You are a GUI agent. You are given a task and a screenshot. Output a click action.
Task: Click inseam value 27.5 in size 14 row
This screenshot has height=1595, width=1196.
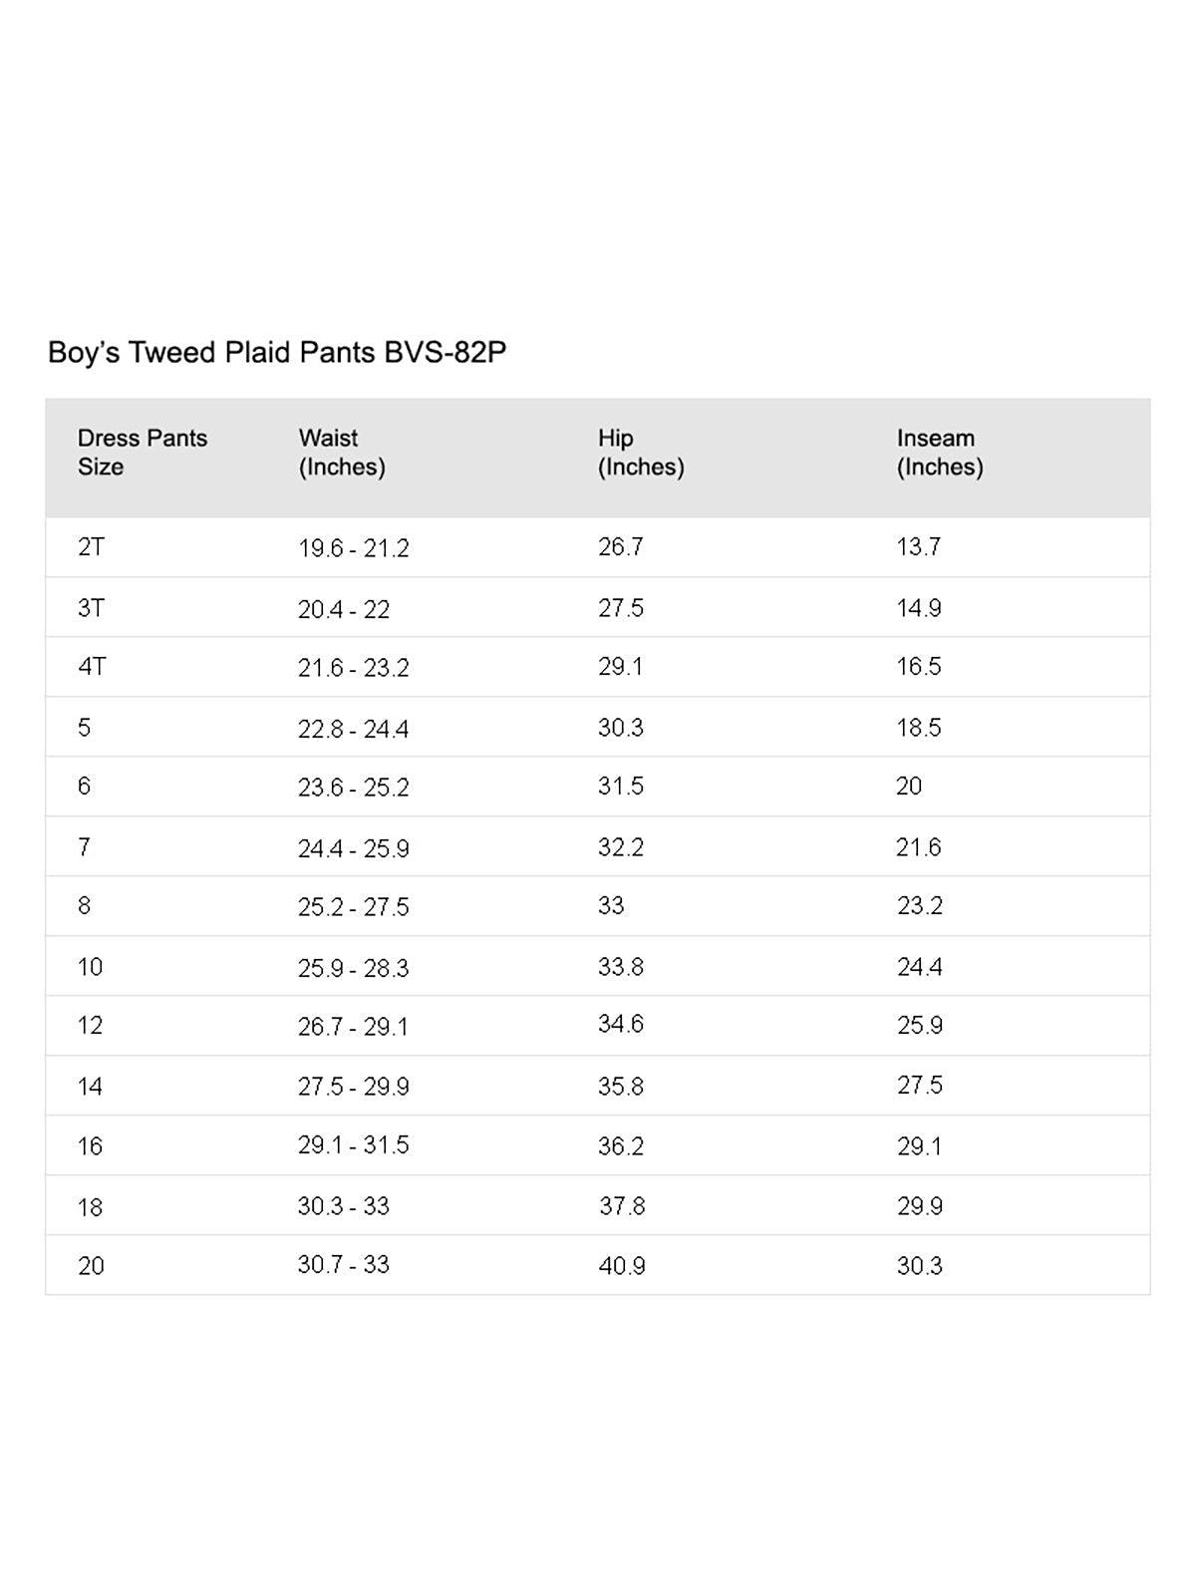click(x=919, y=1086)
